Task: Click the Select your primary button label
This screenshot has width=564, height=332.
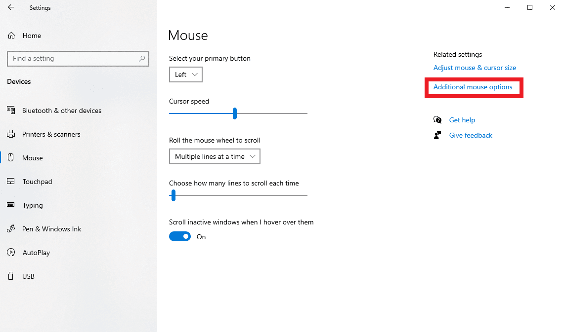Action: 210,59
